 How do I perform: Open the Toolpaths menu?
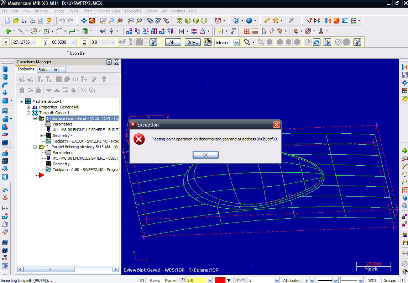pyautogui.click(x=133, y=11)
